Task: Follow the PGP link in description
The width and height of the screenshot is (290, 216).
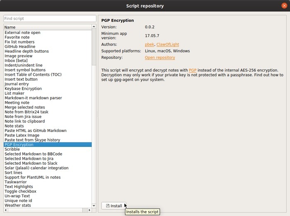Action: (193, 70)
